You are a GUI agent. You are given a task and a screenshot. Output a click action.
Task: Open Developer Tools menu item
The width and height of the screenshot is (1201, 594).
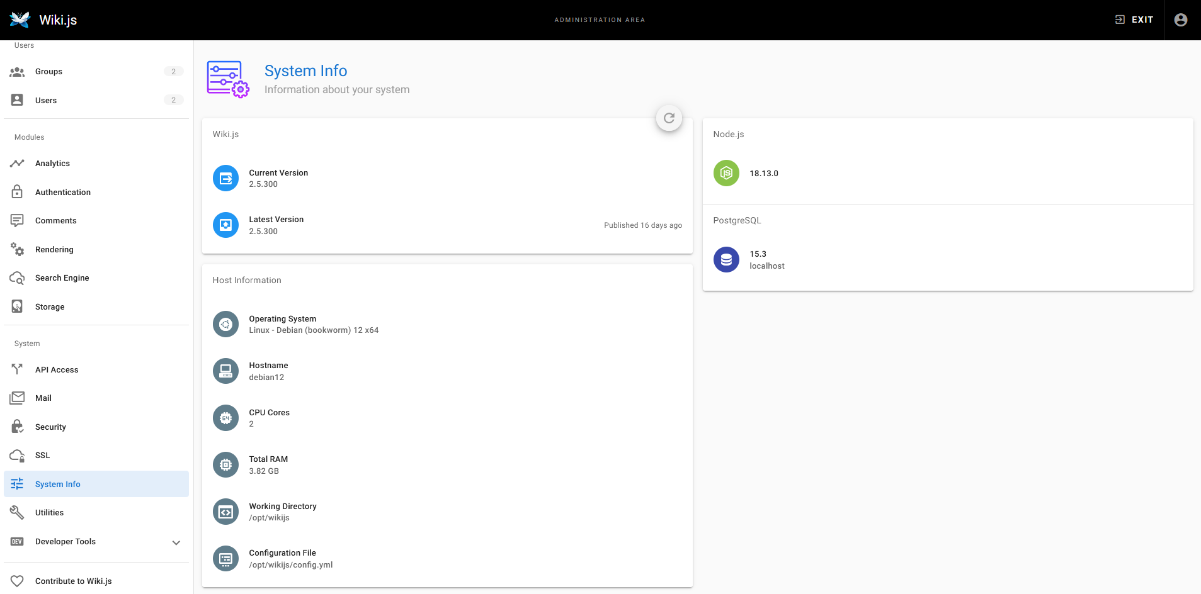[96, 541]
